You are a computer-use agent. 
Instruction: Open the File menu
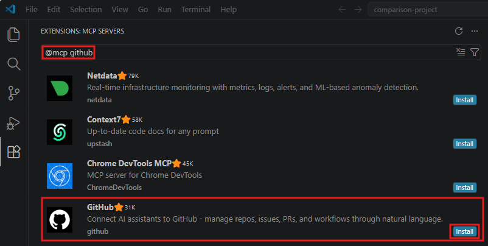pos(32,10)
